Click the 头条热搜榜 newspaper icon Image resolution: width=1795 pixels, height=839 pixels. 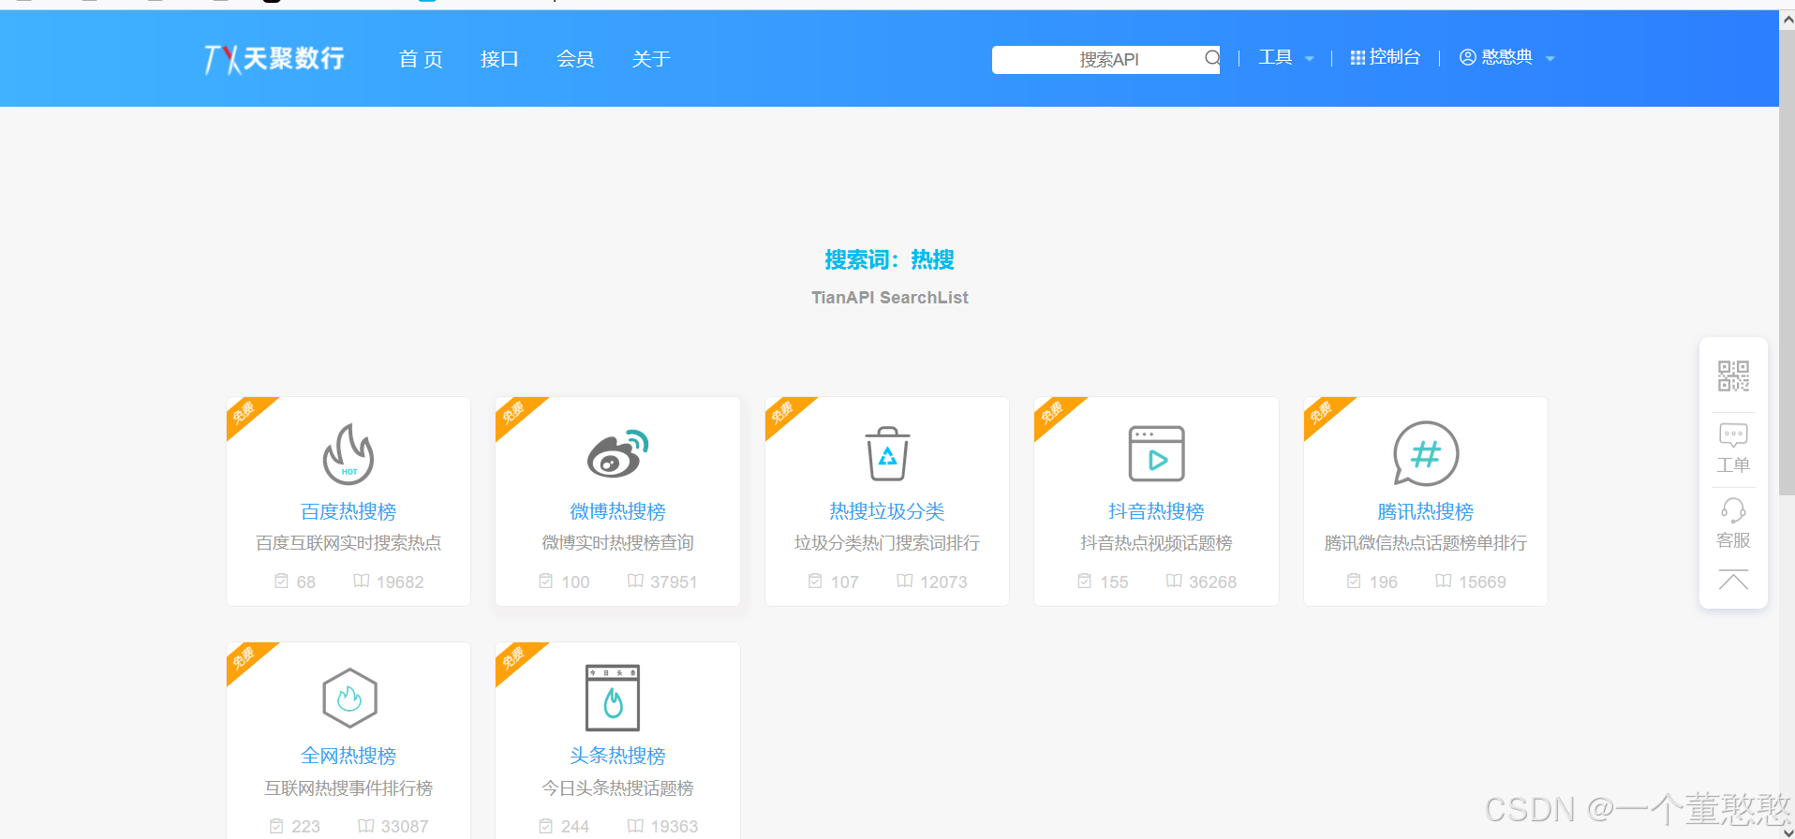(x=613, y=698)
